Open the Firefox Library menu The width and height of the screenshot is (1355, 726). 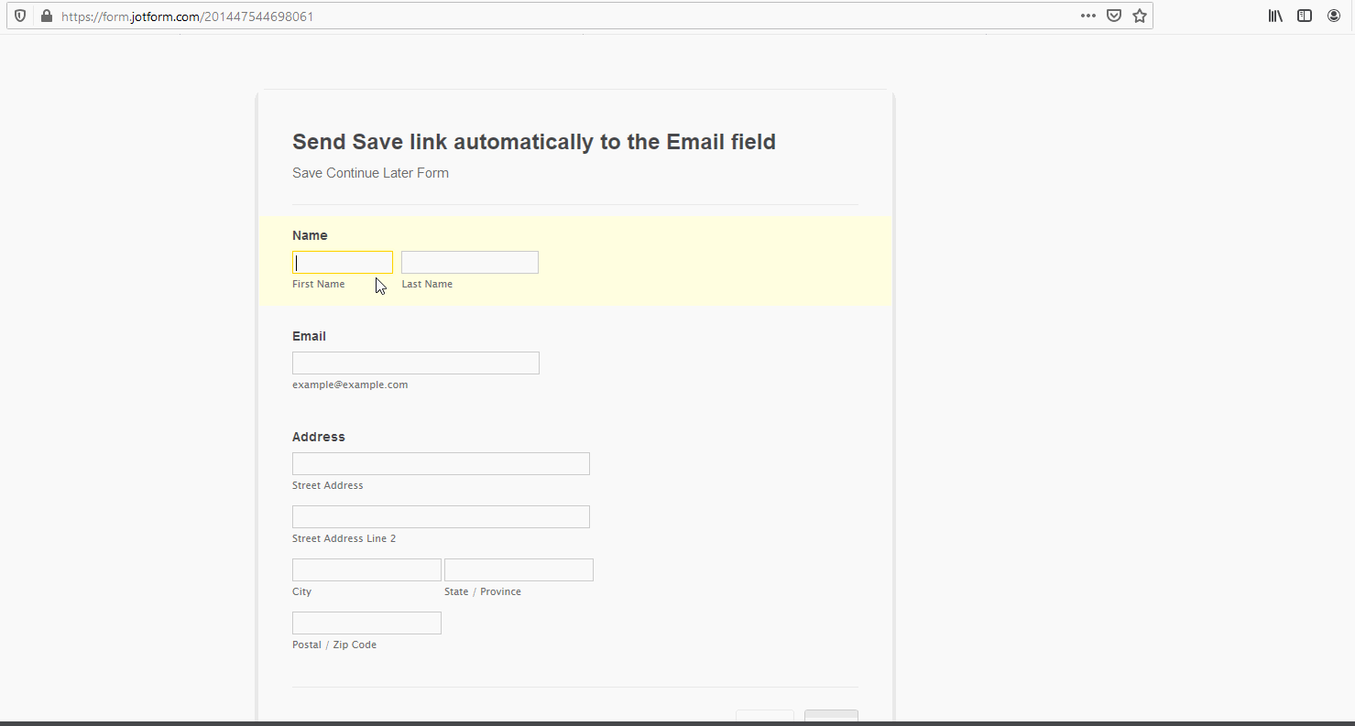point(1274,15)
